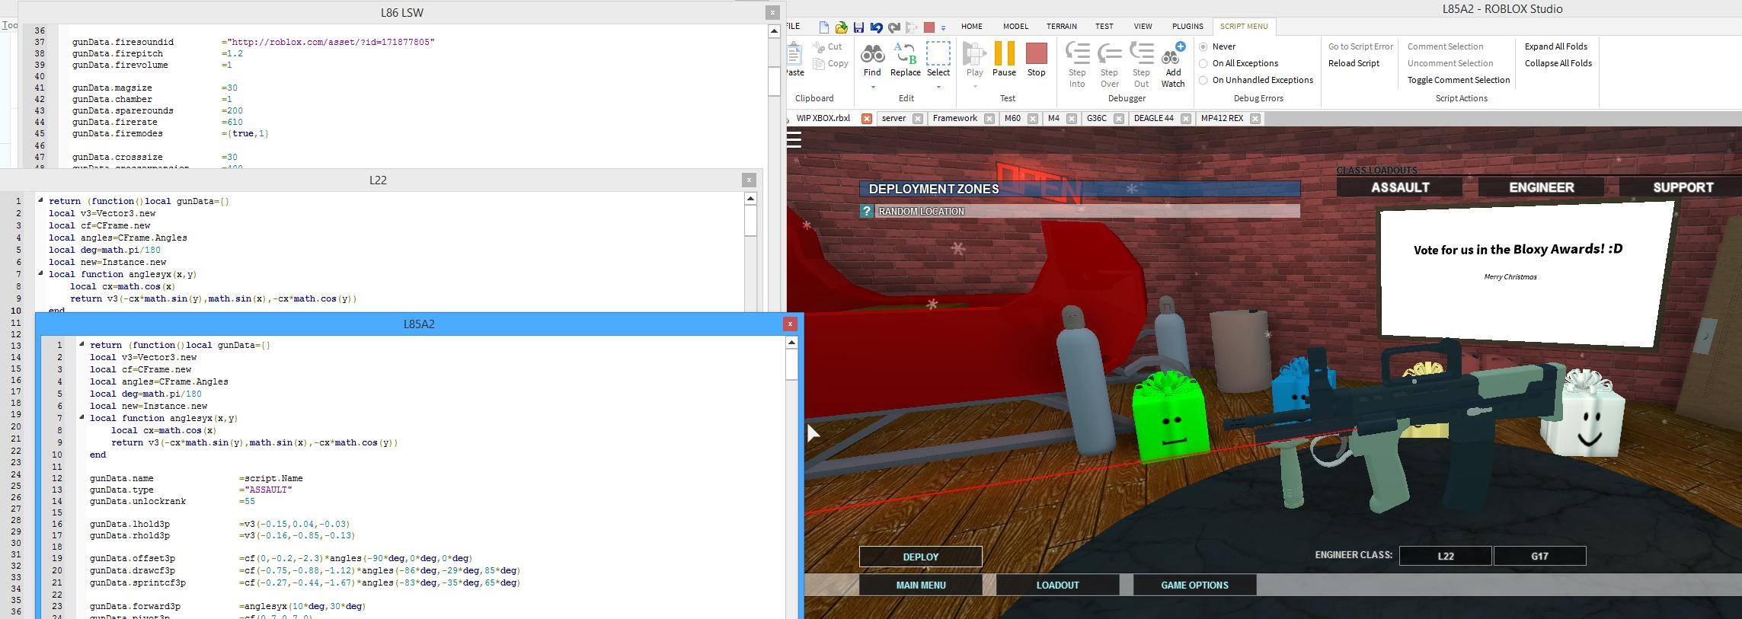This screenshot has height=619, width=1742.
Task: Click the LOADOUT button in game
Action: pyautogui.click(x=1057, y=585)
